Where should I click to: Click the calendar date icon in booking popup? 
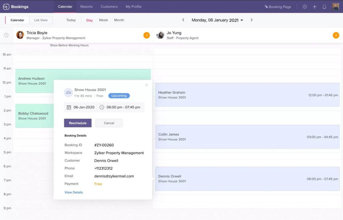(x=68, y=107)
